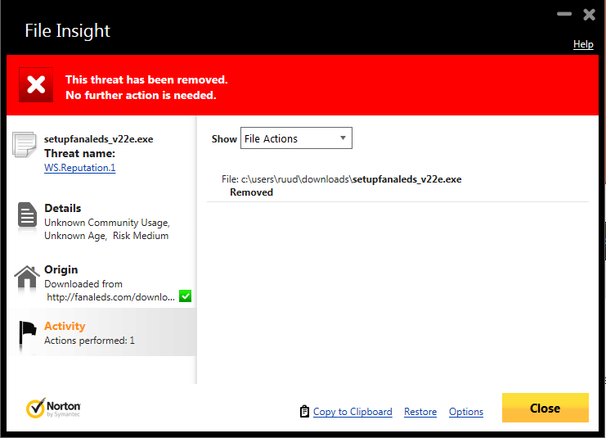Click the Downloaded from text
Screen dimensions: 606x438
click(83, 283)
